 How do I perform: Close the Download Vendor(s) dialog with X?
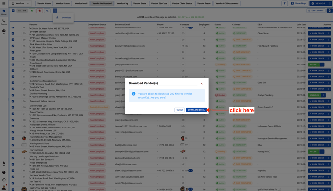(202, 84)
